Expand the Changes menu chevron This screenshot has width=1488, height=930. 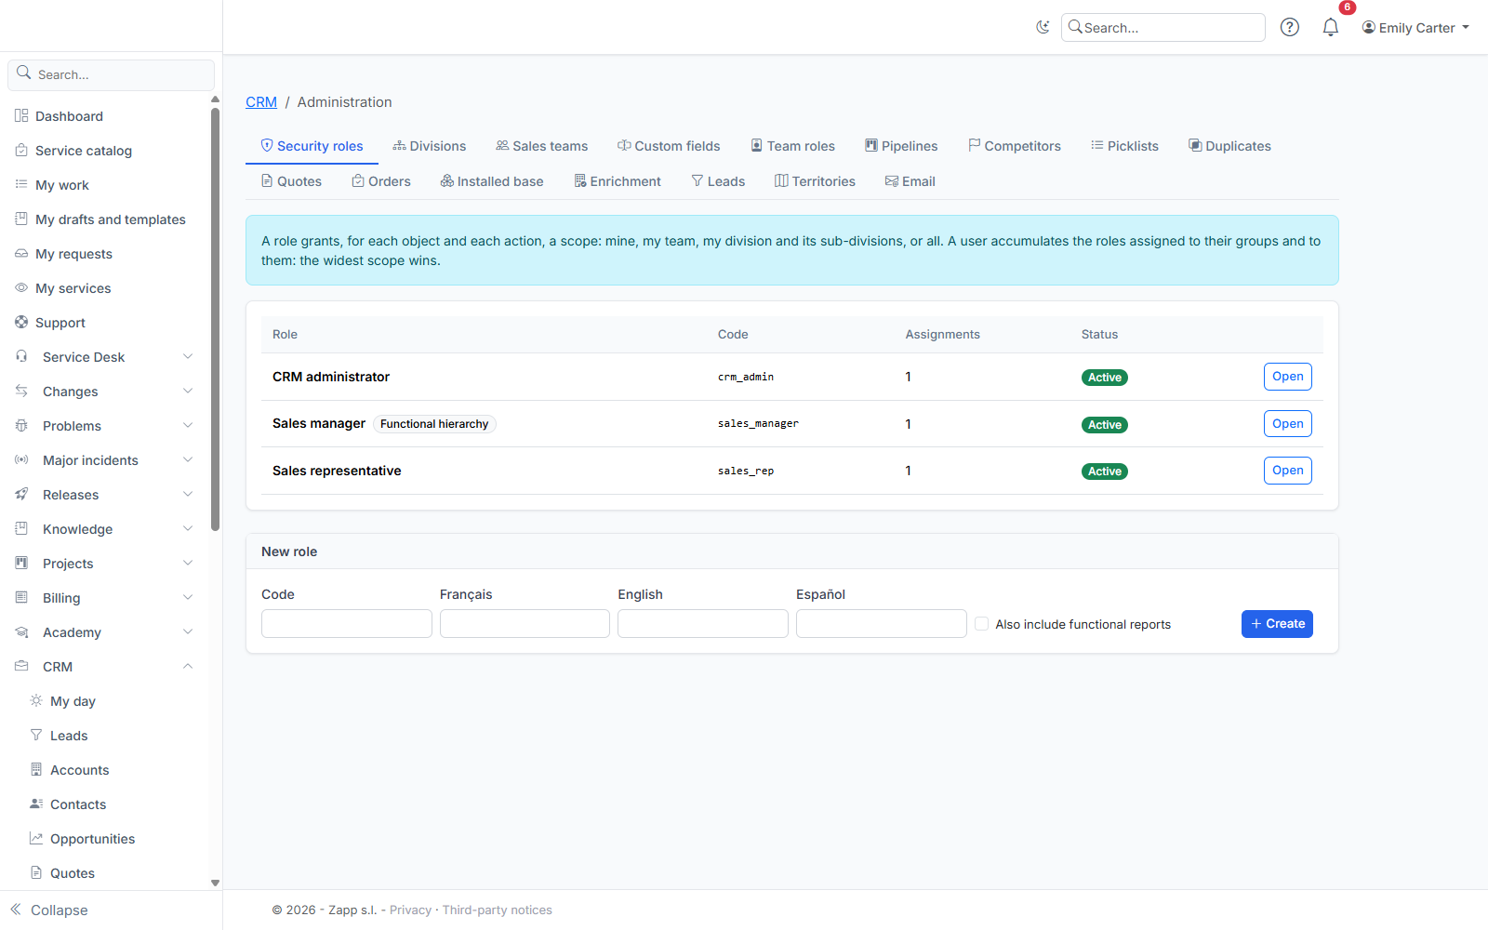188,392
